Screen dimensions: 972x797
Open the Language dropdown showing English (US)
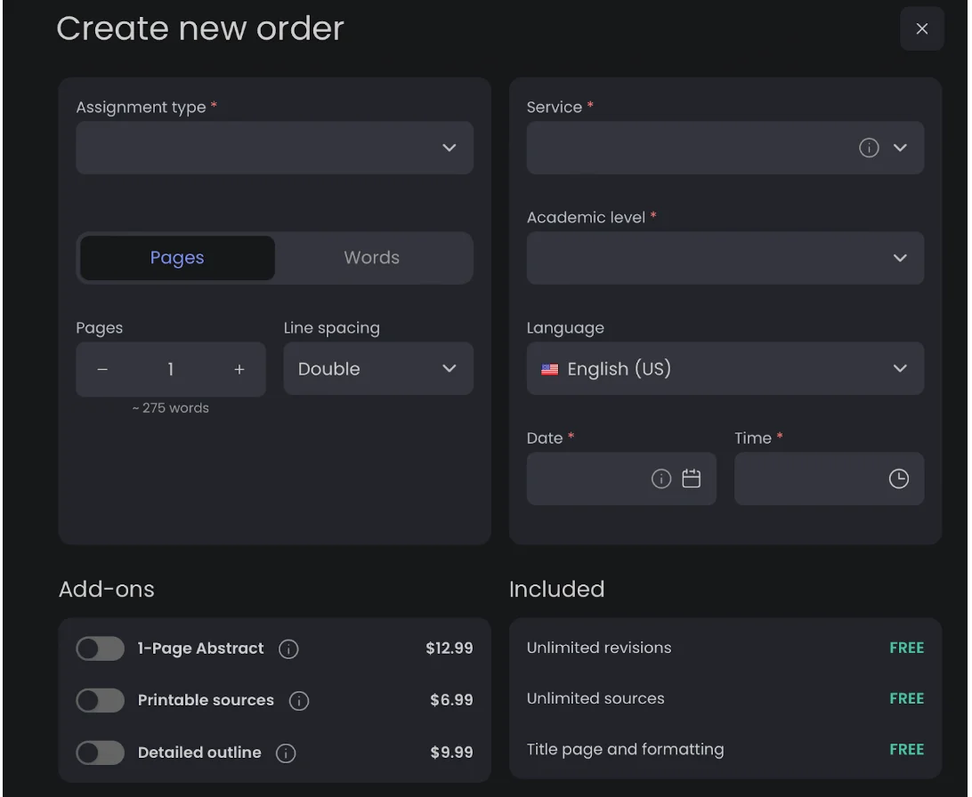click(725, 368)
